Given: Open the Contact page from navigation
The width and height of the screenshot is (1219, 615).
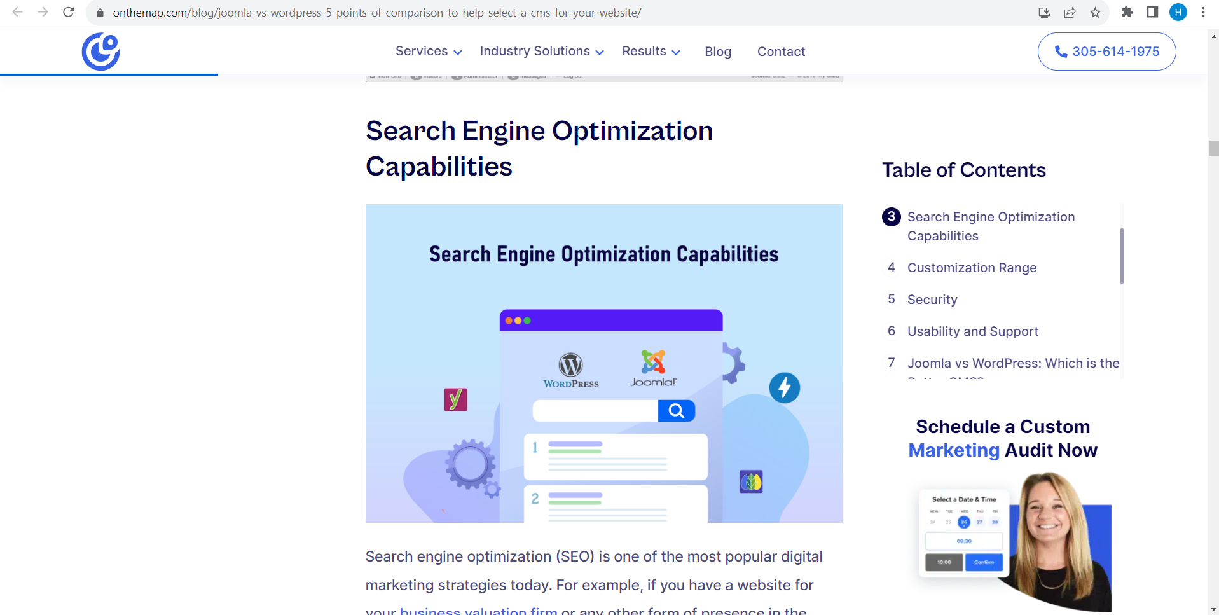Looking at the screenshot, I should [781, 52].
